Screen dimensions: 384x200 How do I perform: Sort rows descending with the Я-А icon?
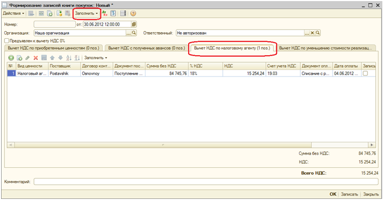[77, 58]
